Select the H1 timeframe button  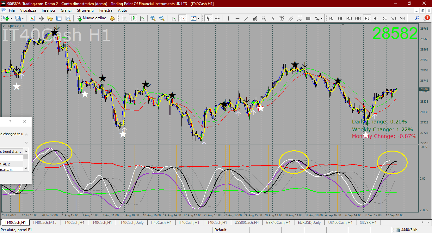[x=367, y=18]
